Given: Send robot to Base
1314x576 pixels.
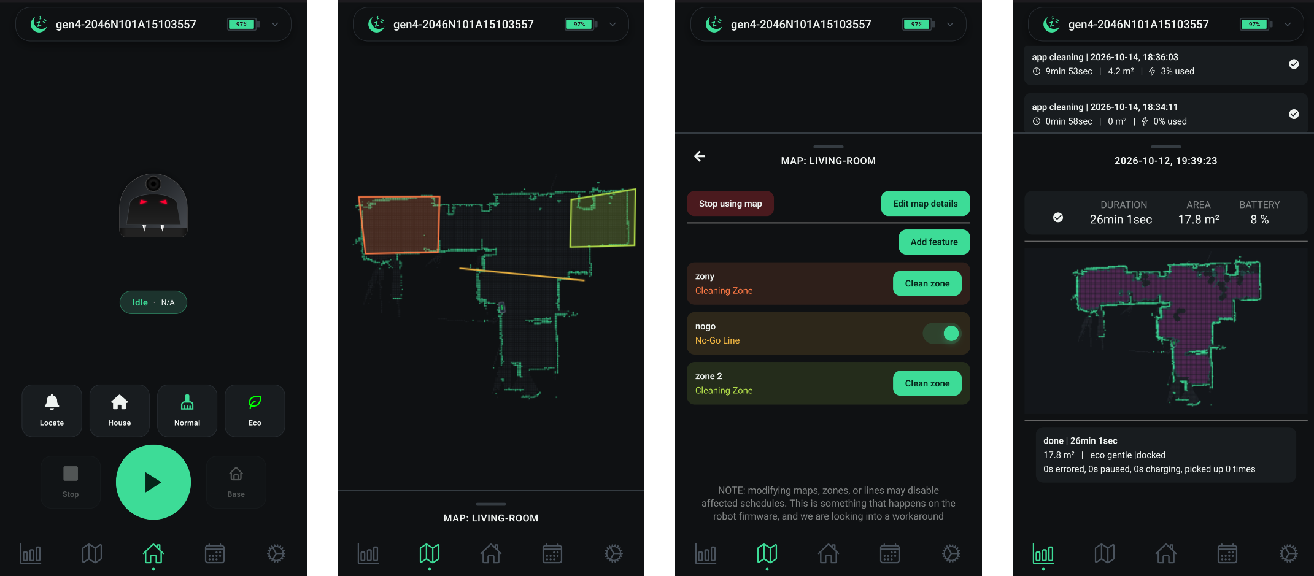Looking at the screenshot, I should coord(236,482).
